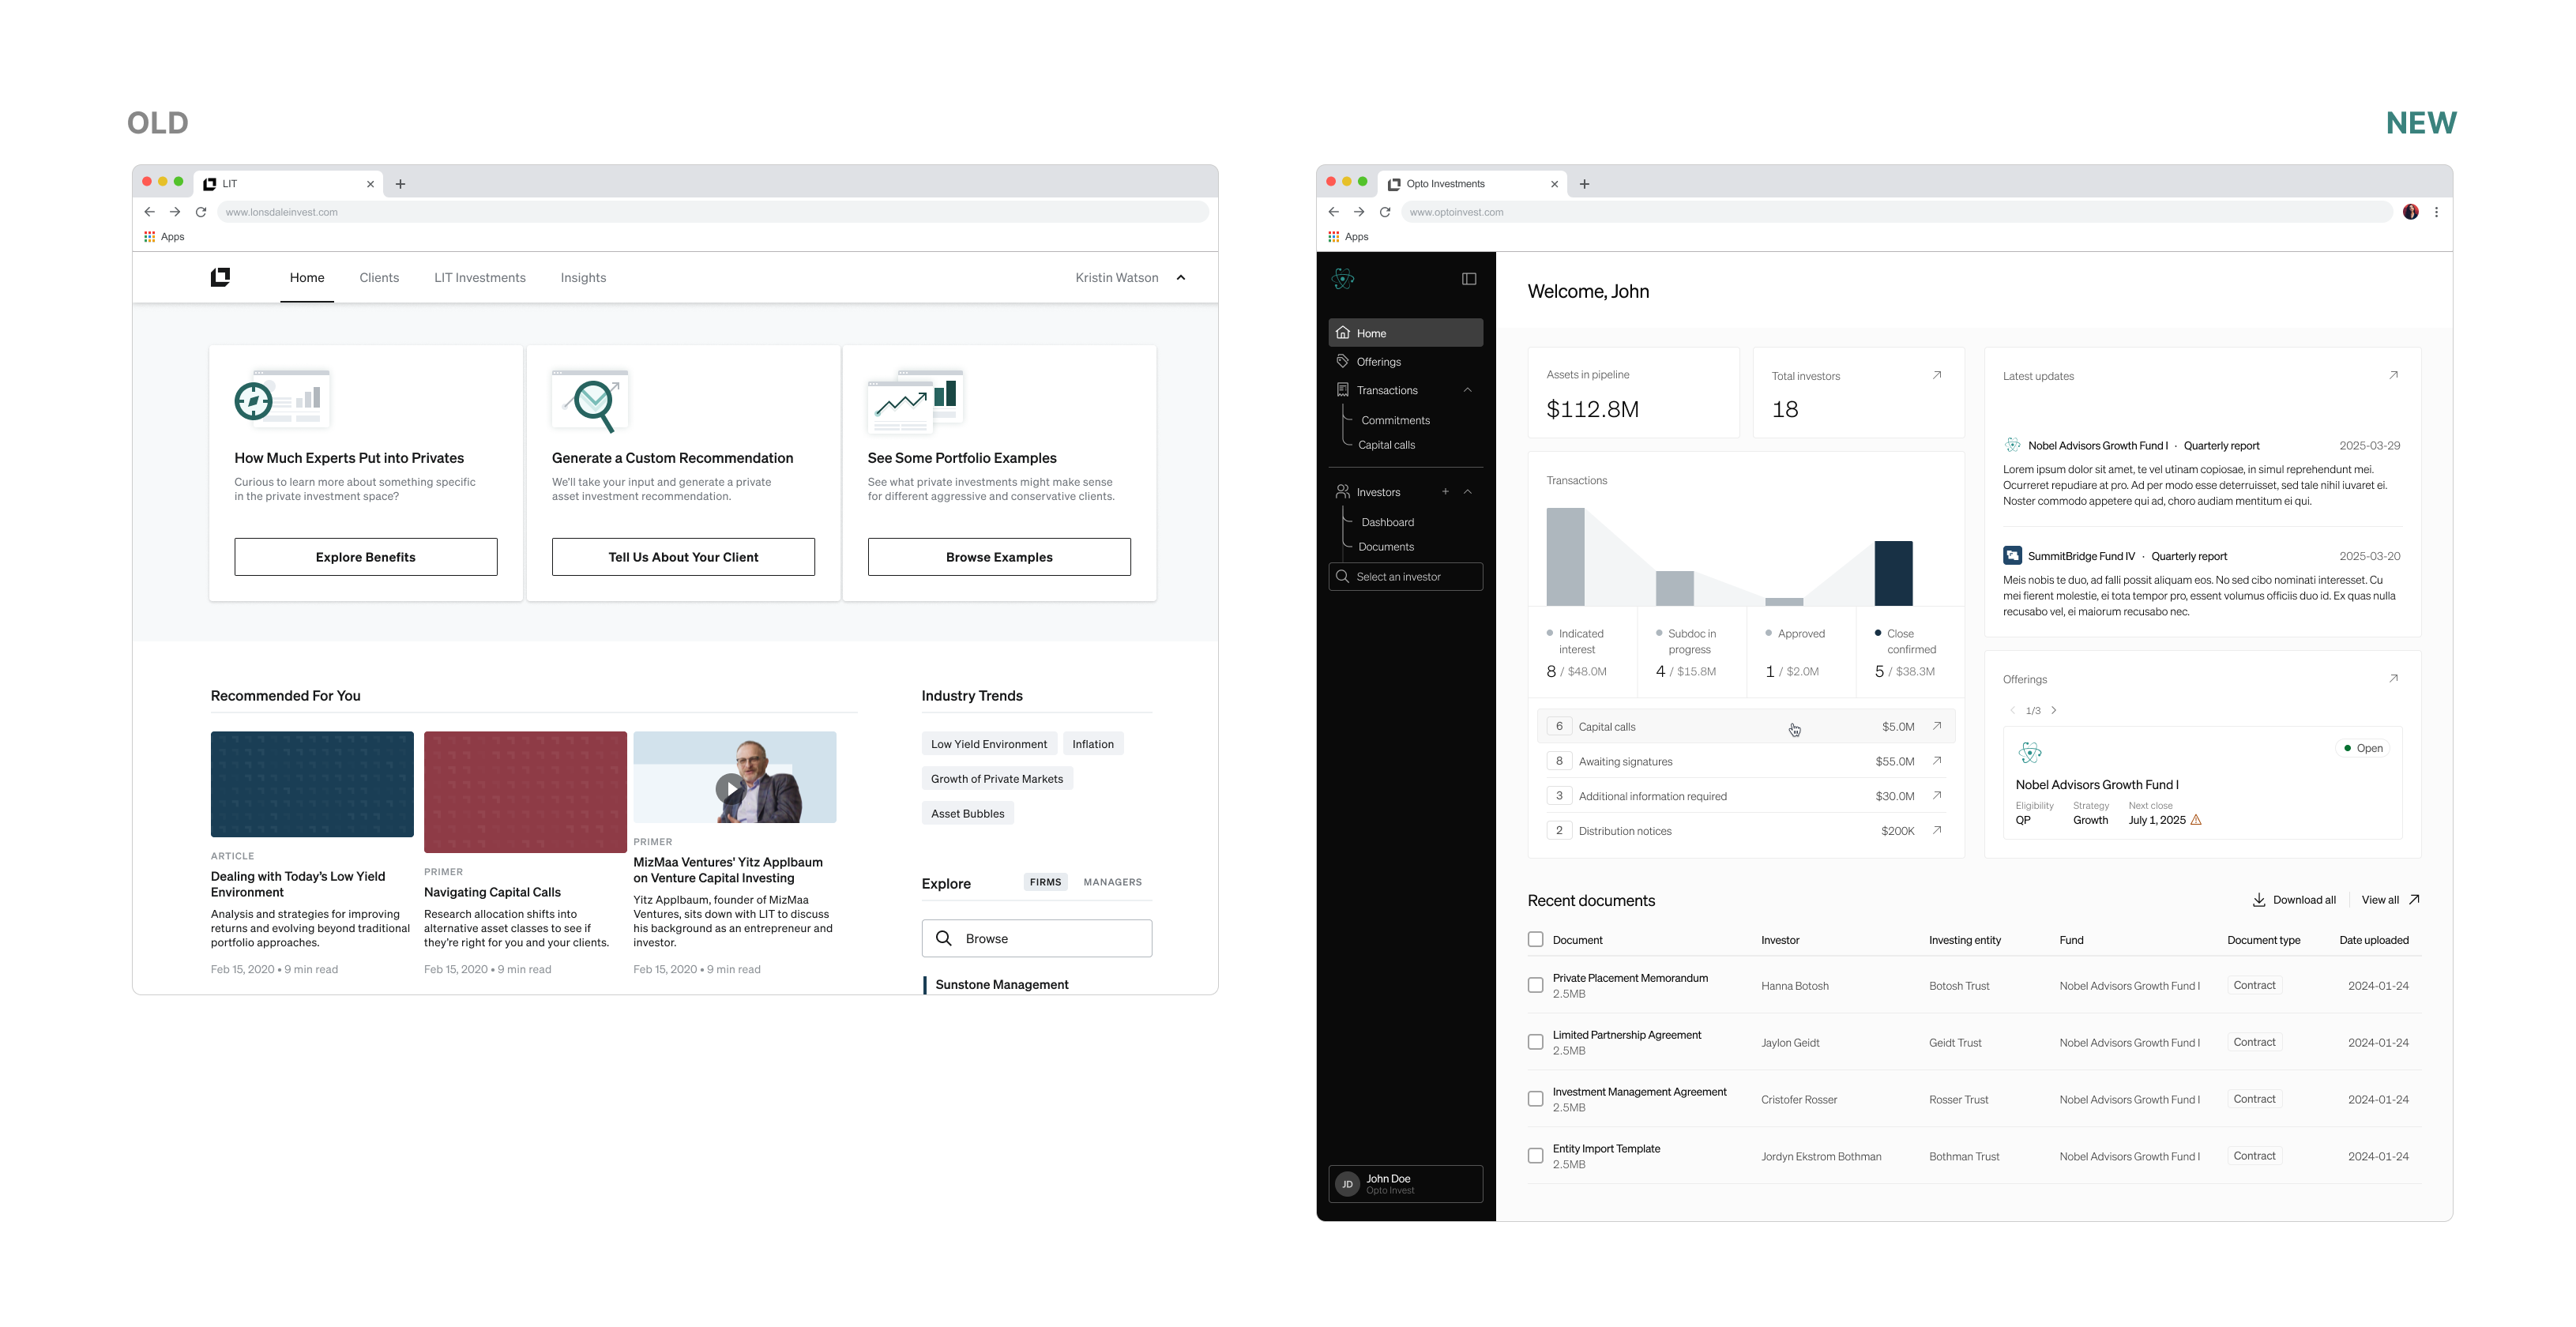Collapse the sidebar with the panel icon
Screen dimensions: 2576x1327
coord(1468,278)
